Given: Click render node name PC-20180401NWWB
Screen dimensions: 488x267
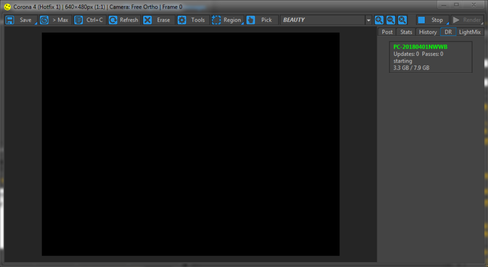Looking at the screenshot, I should pos(420,47).
